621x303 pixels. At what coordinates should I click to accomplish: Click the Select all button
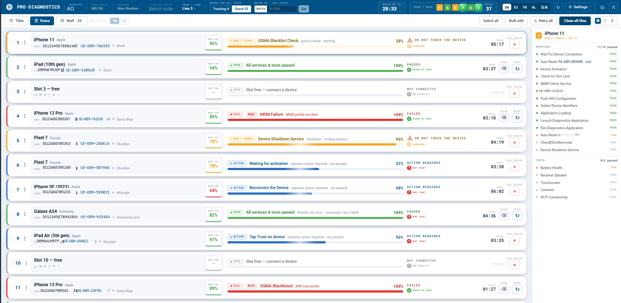[x=491, y=21]
